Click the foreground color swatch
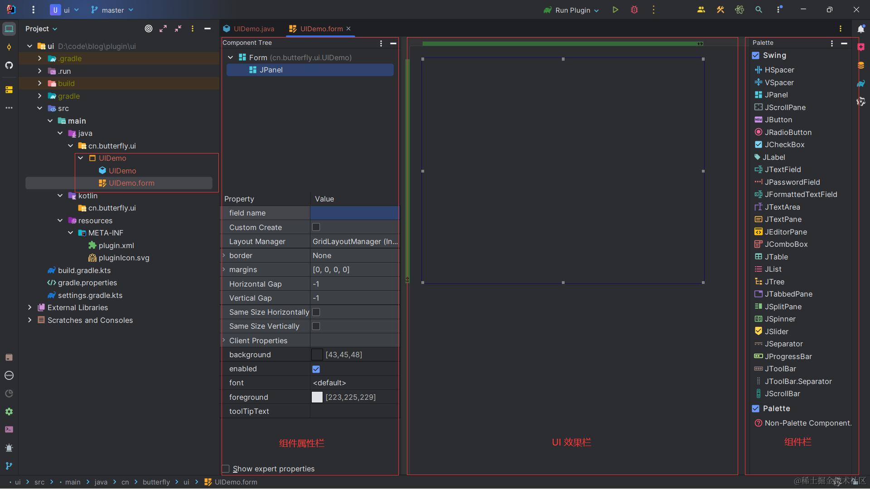The height and width of the screenshot is (489, 870). point(317,397)
